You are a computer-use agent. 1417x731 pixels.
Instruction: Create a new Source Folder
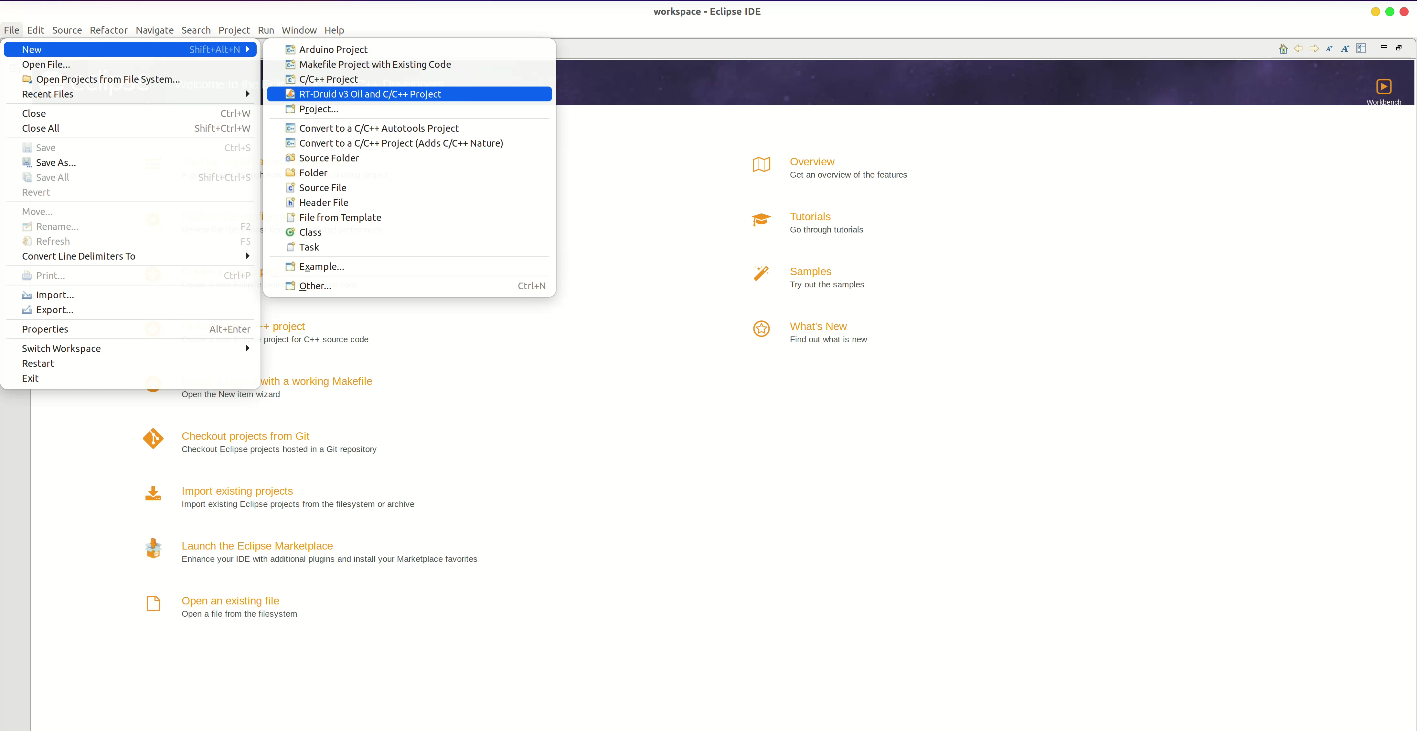409,158
